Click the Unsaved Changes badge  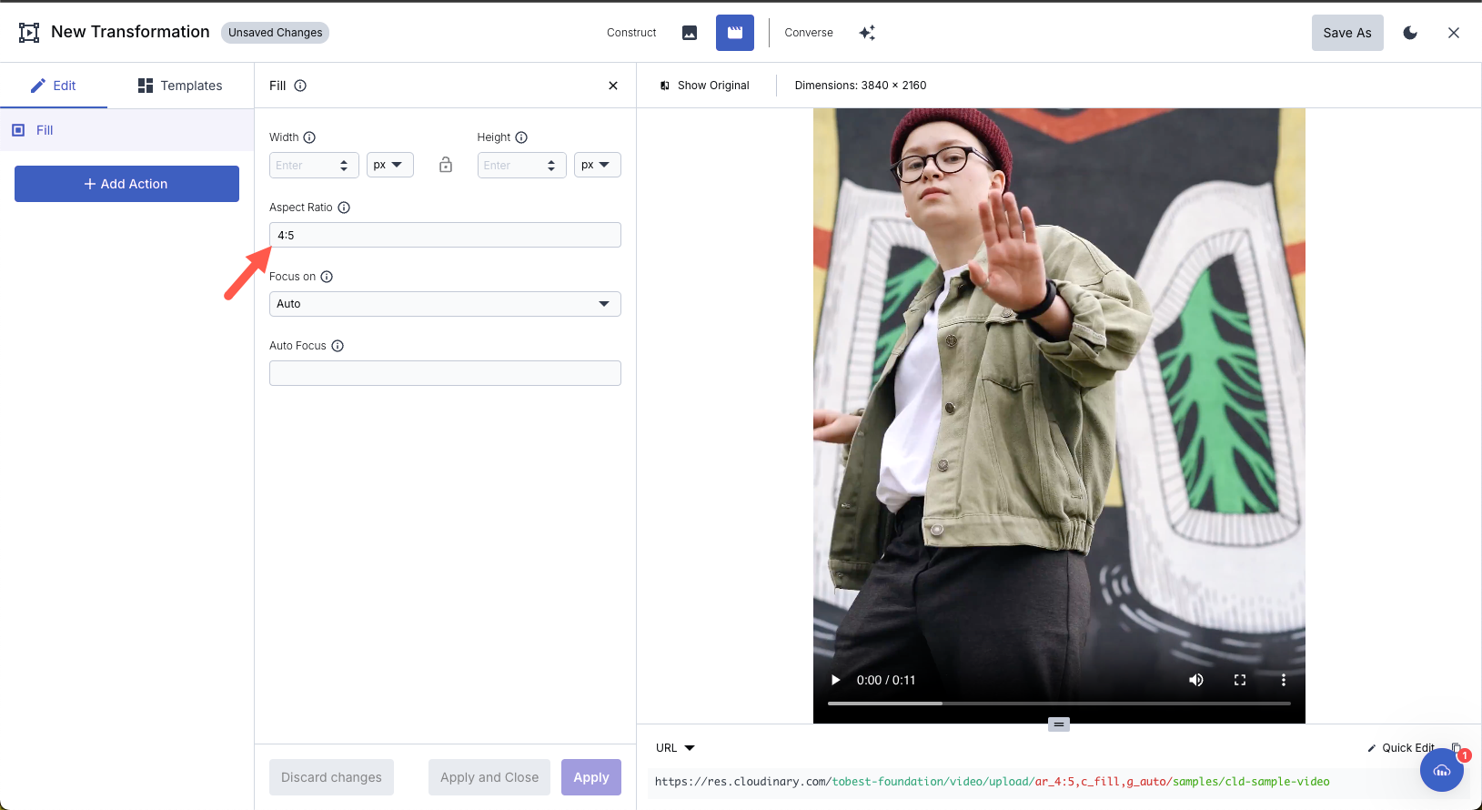point(275,33)
